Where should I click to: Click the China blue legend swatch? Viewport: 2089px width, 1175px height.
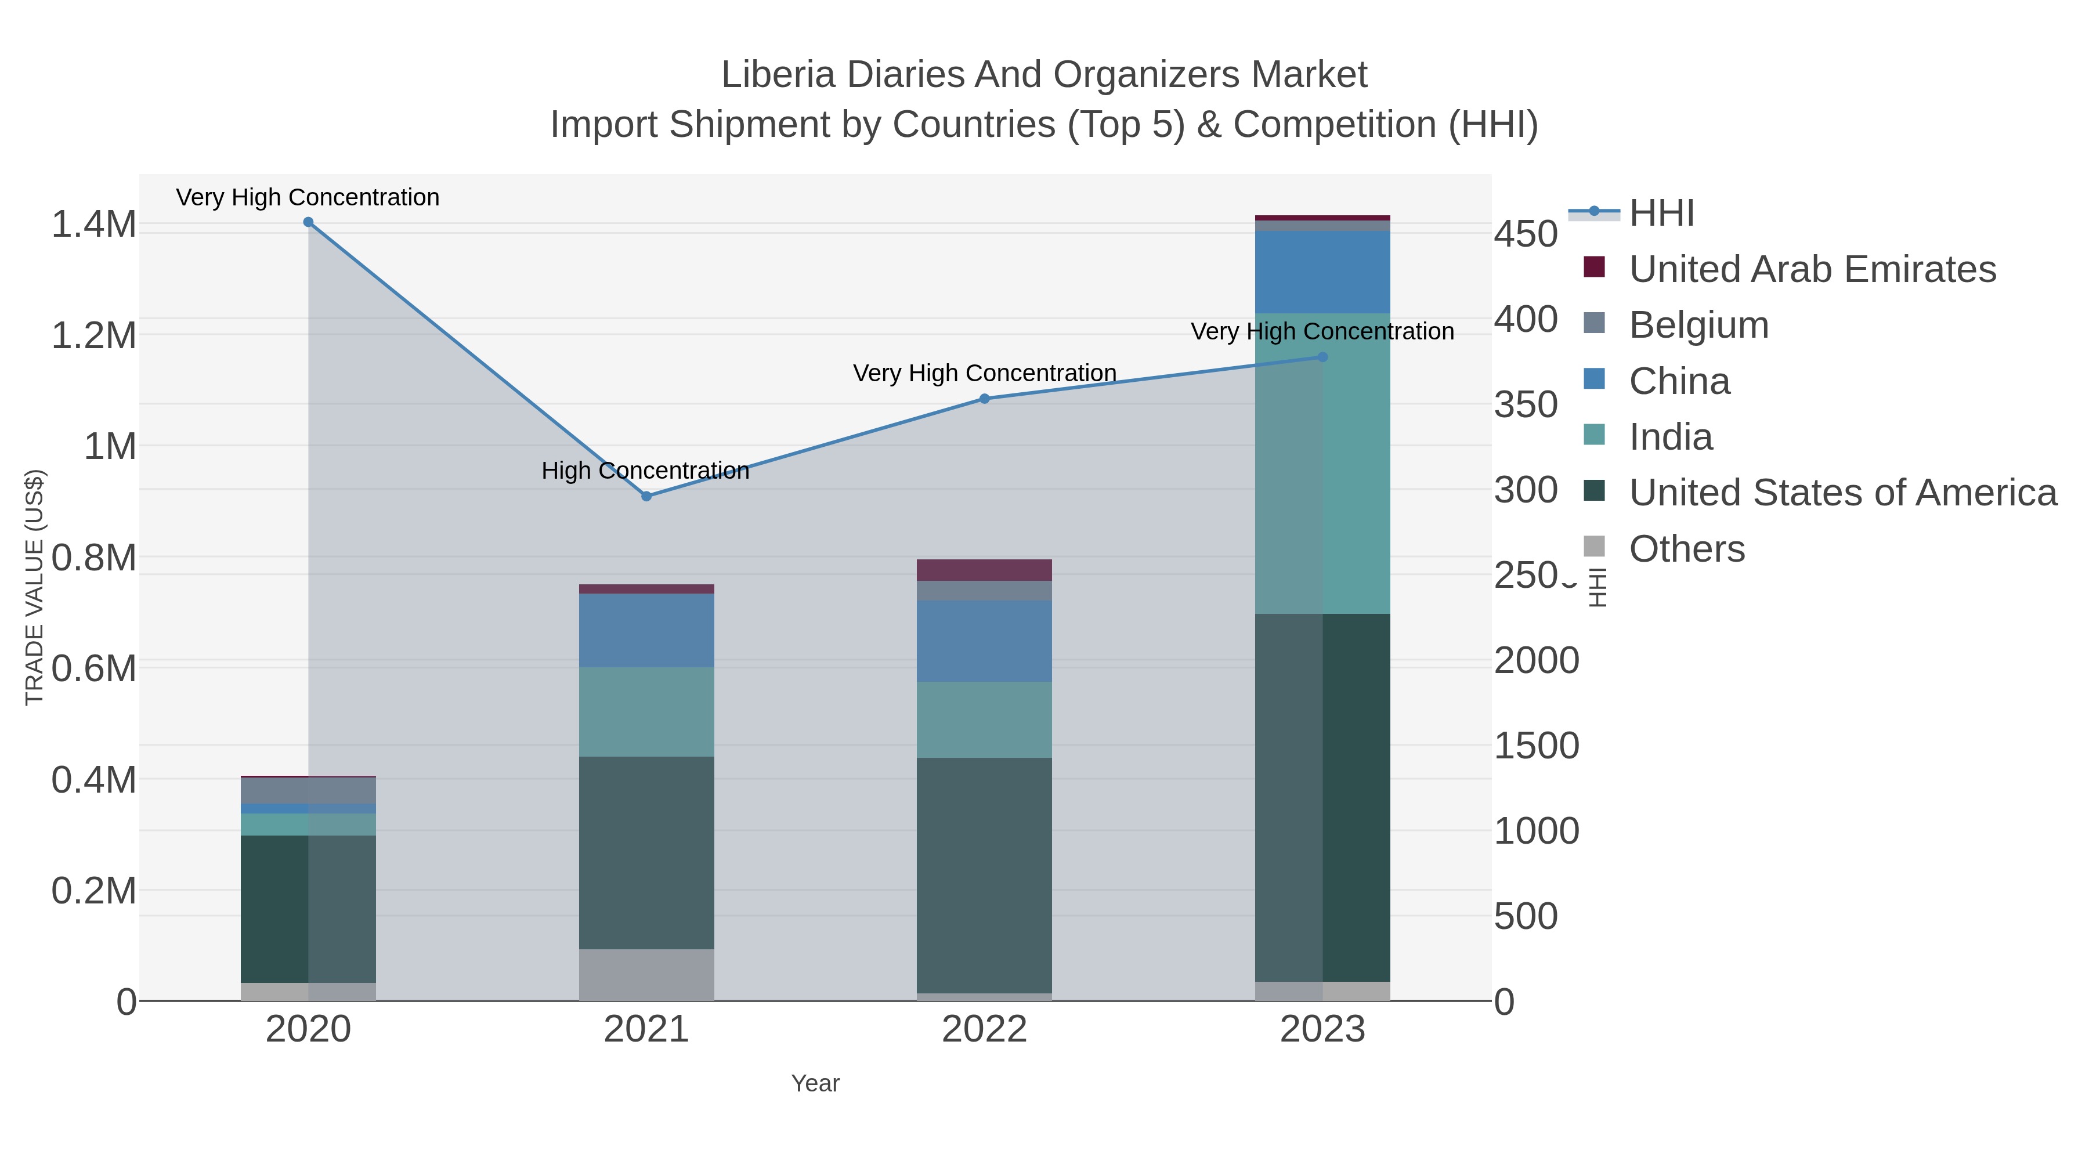pos(1593,379)
